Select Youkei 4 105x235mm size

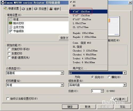[x=88, y=58]
